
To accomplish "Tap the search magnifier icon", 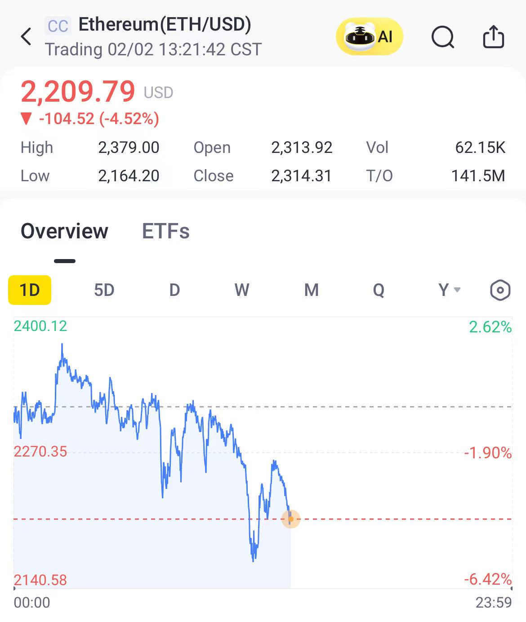I will tap(443, 36).
